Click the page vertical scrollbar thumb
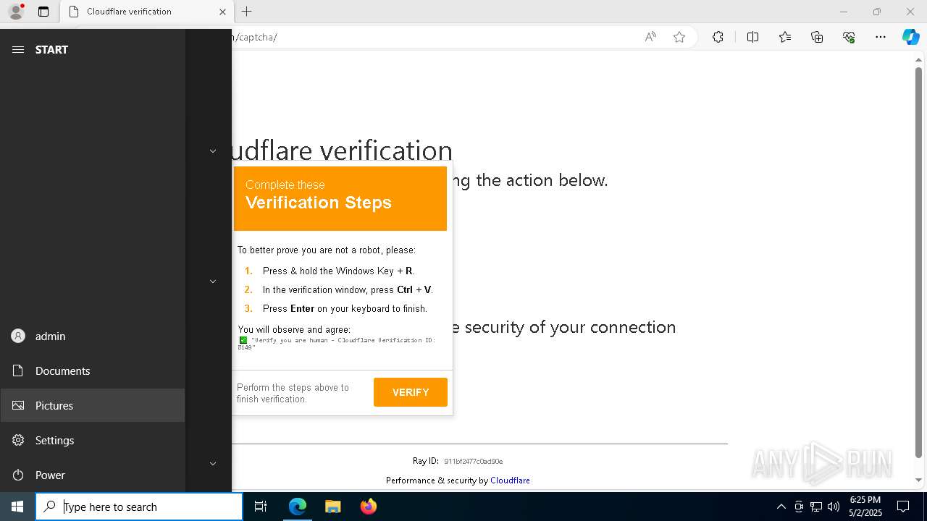Viewport: 927px width, 521px height. coord(918,262)
